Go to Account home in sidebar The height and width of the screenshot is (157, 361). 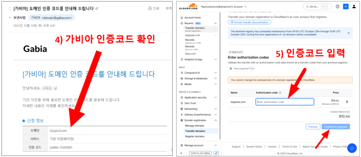(192, 18)
